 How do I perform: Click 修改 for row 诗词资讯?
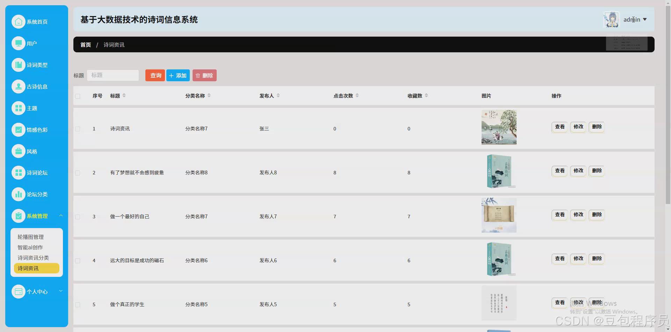578,127
